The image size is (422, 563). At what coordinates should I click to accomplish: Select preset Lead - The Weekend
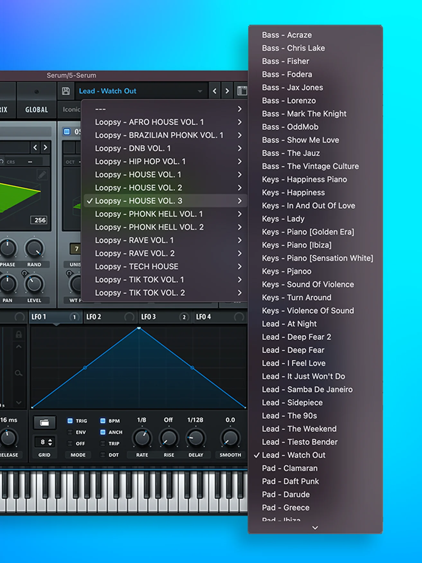[x=315, y=429]
